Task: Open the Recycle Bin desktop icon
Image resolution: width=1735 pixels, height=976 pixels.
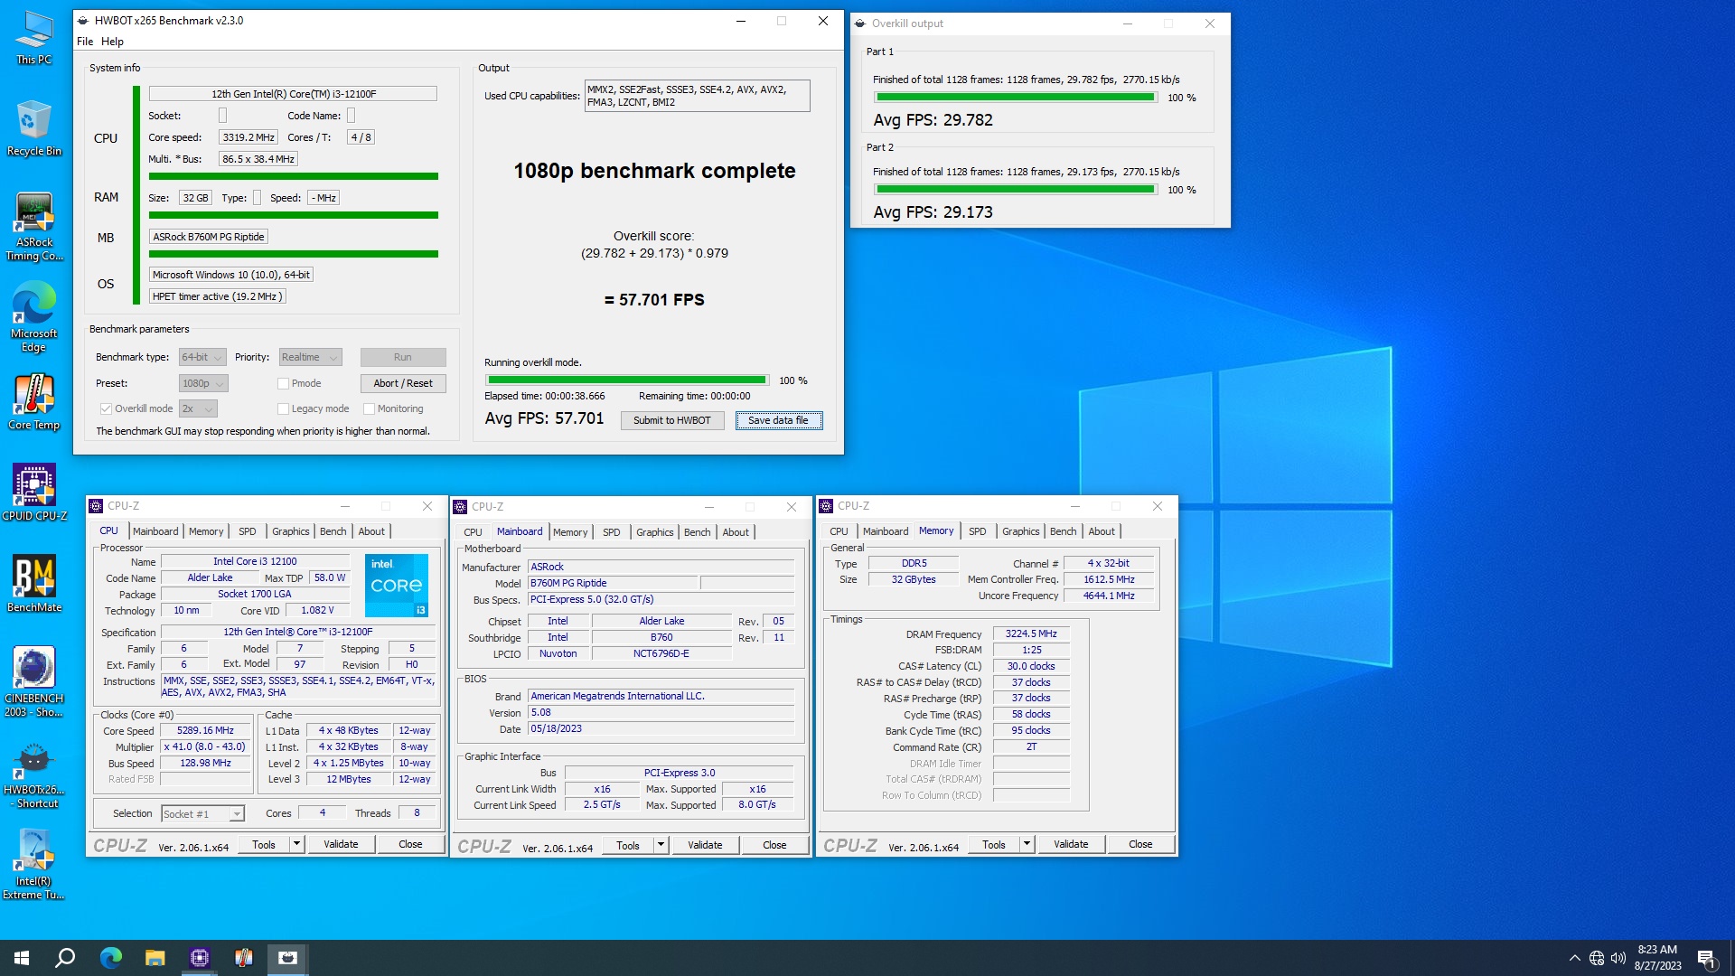Action: (34, 128)
